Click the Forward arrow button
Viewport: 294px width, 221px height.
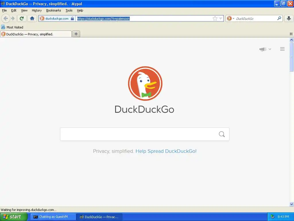click(x=13, y=18)
